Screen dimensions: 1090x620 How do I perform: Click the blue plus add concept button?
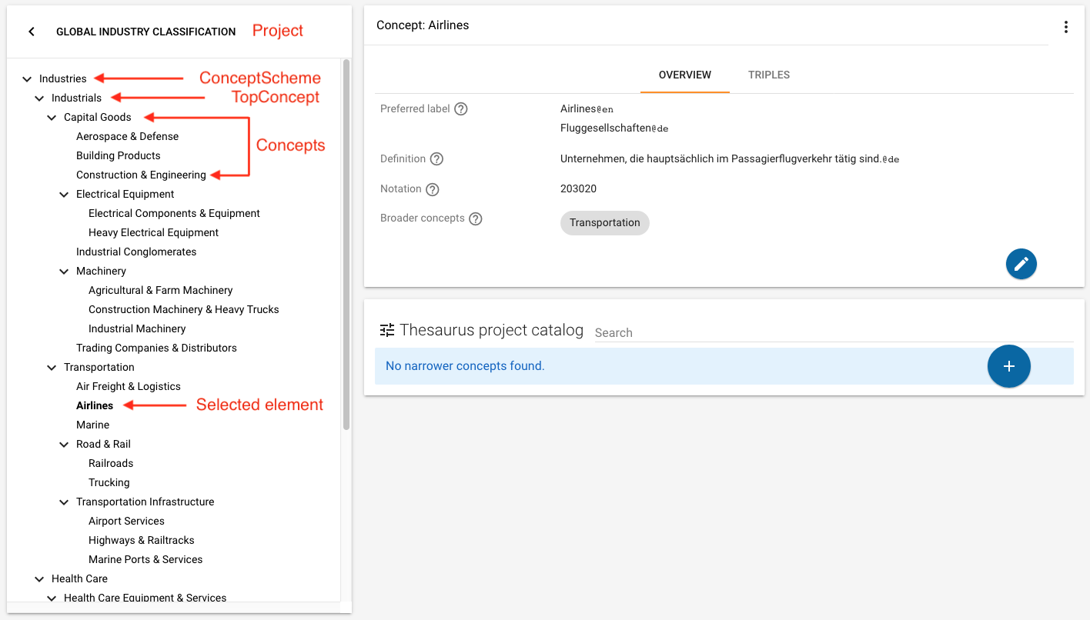click(x=1008, y=366)
